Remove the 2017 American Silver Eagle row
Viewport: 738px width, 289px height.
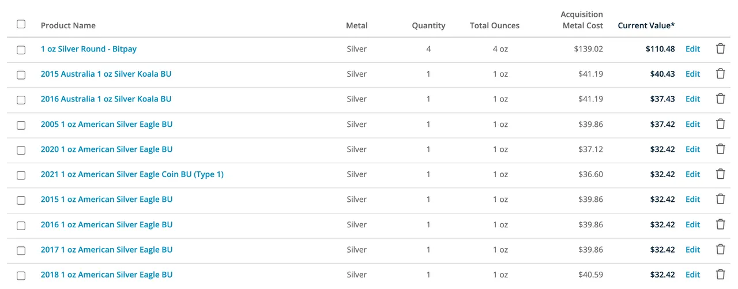[x=720, y=249]
